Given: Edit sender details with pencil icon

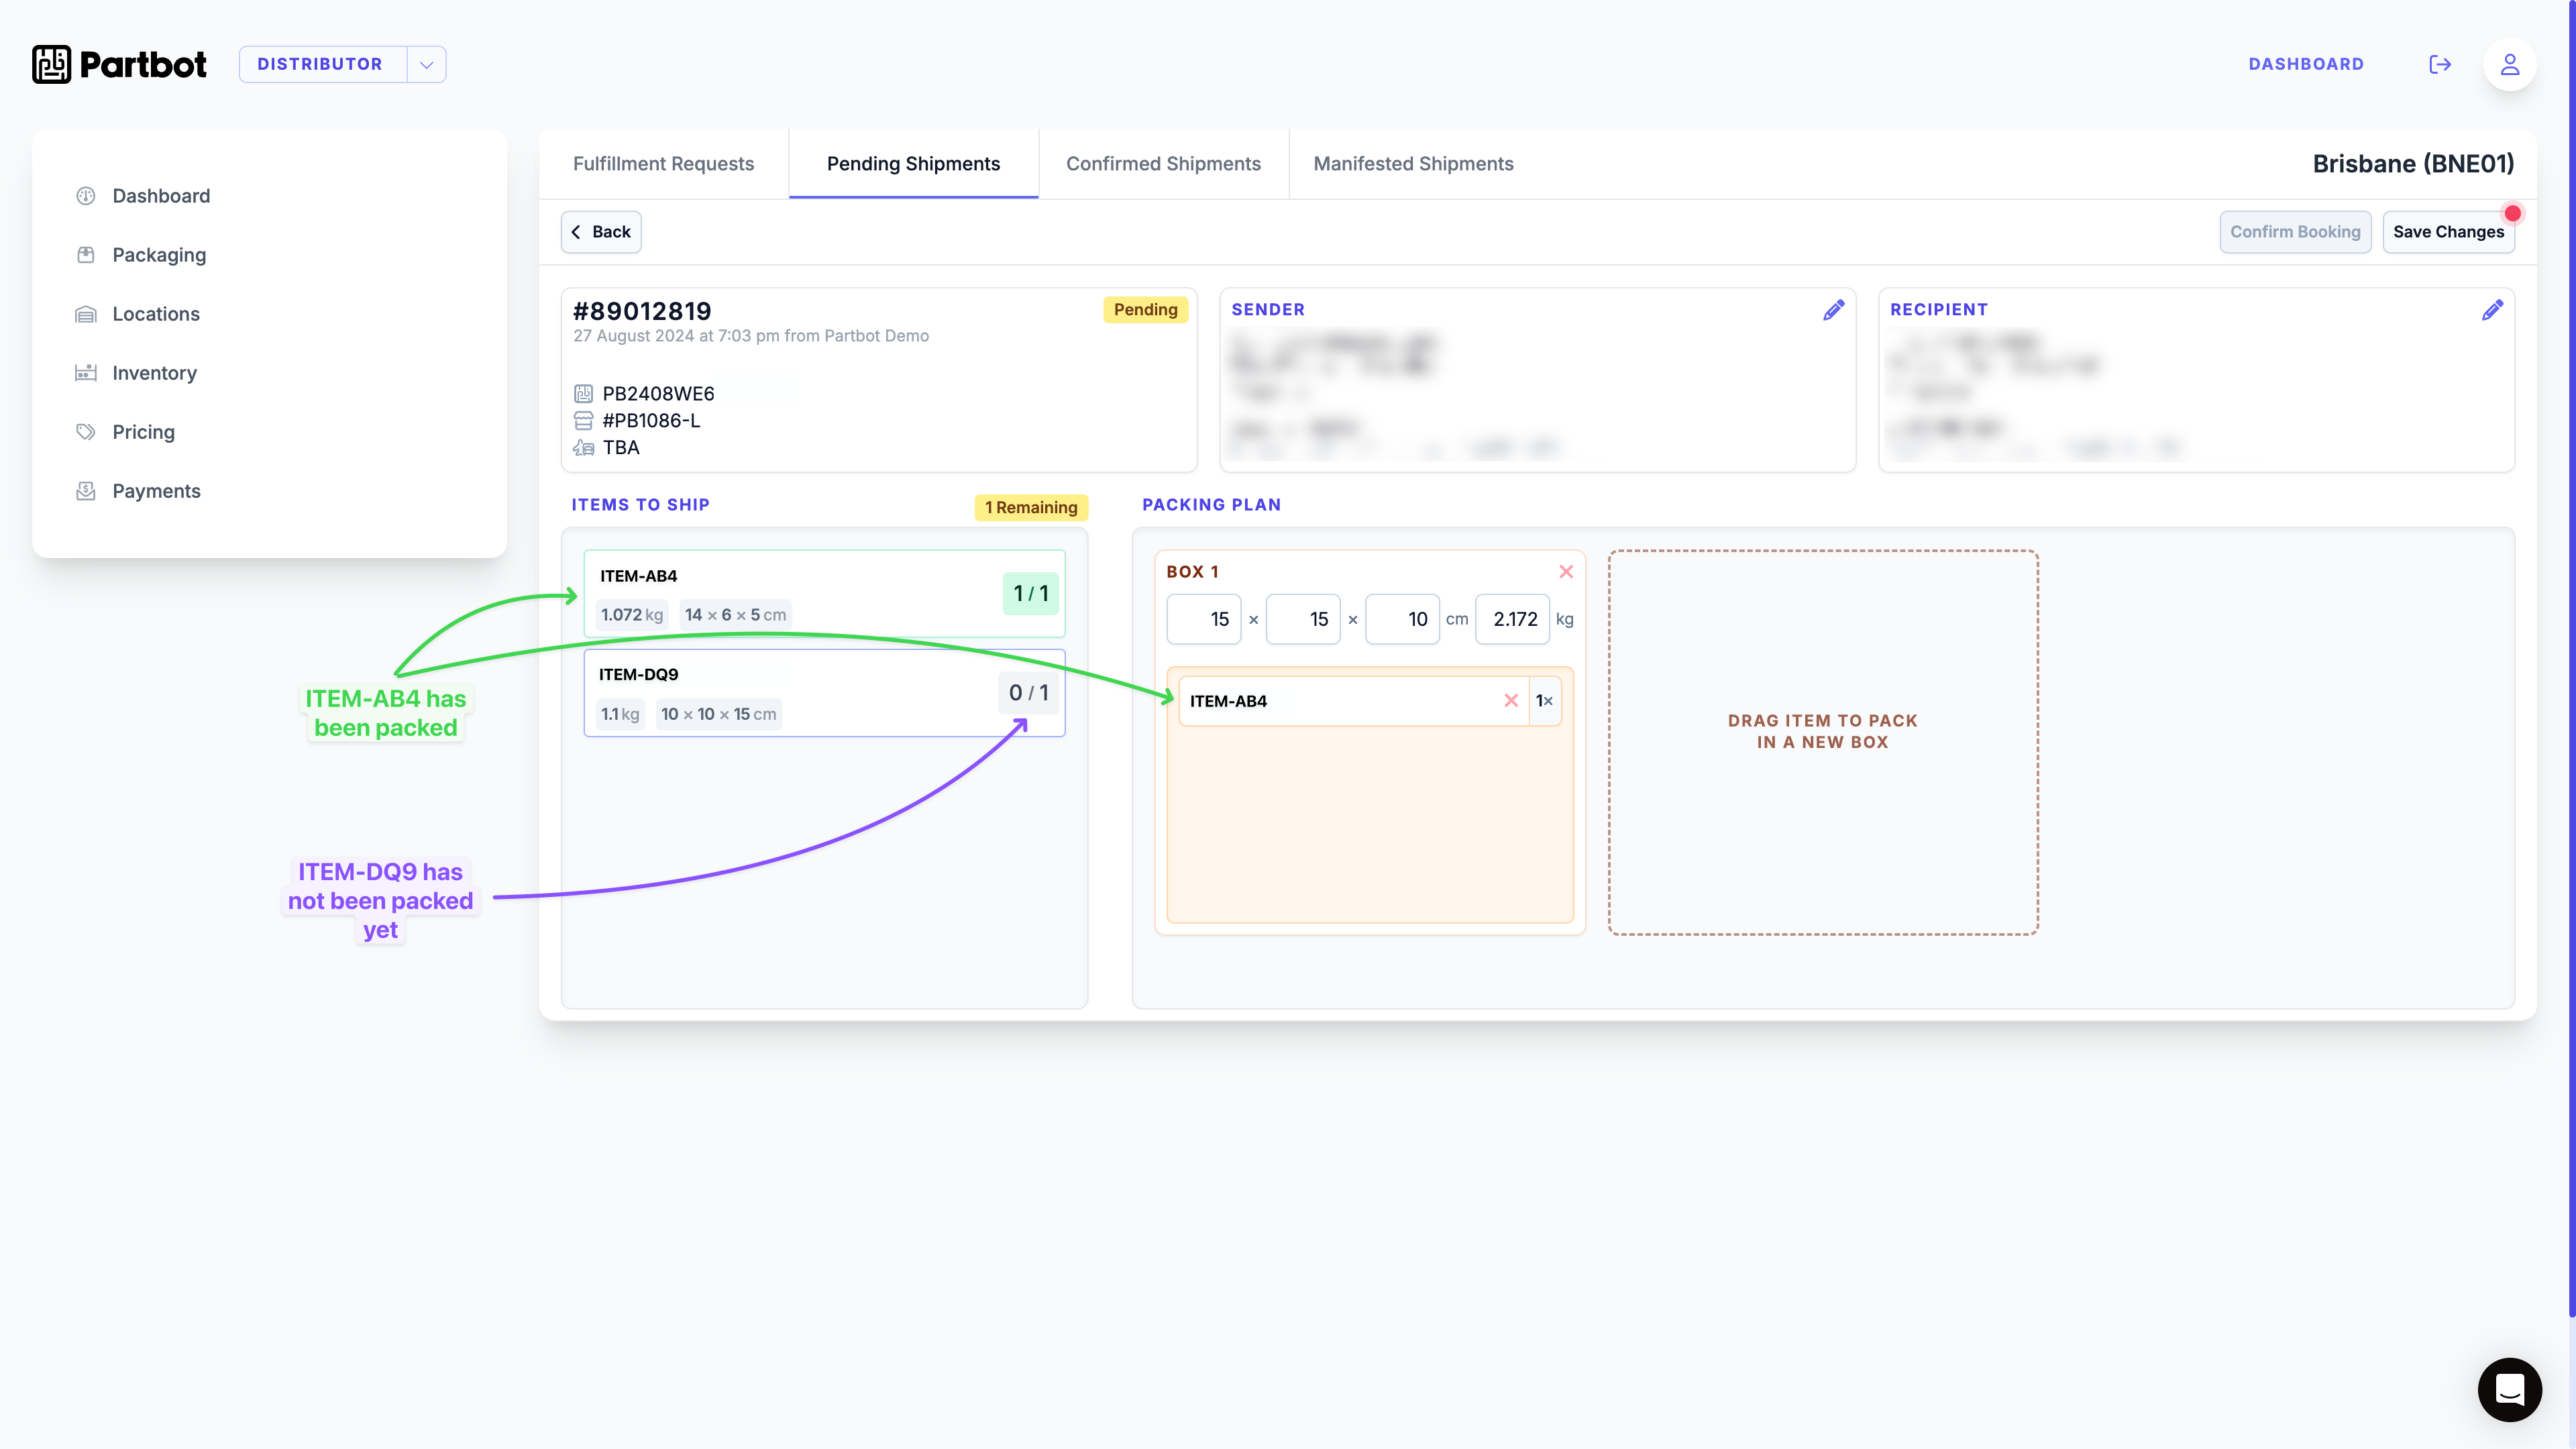Looking at the screenshot, I should point(1833,310).
